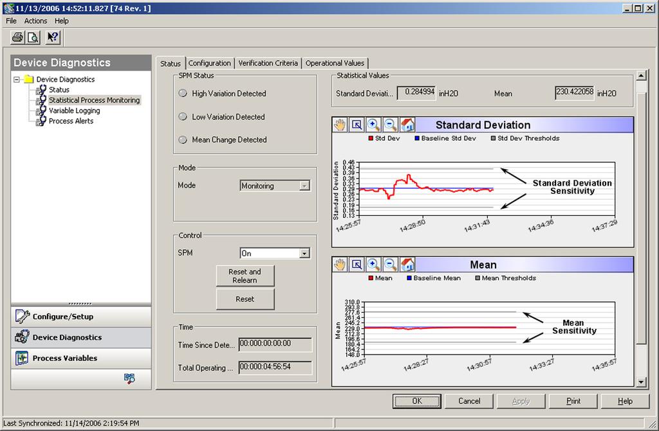Click the Cancel button
This screenshot has width=659, height=431.
pos(469,401)
